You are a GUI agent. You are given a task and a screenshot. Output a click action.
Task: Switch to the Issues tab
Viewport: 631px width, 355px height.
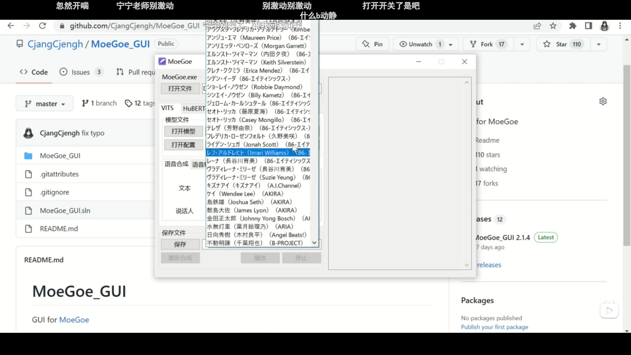pos(81,72)
